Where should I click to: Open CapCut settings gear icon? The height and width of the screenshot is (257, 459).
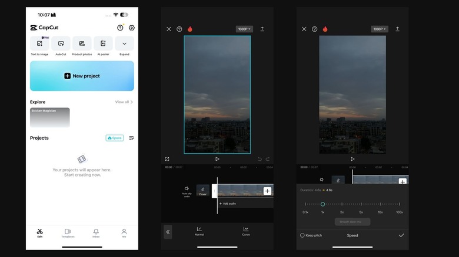pyautogui.click(x=131, y=28)
